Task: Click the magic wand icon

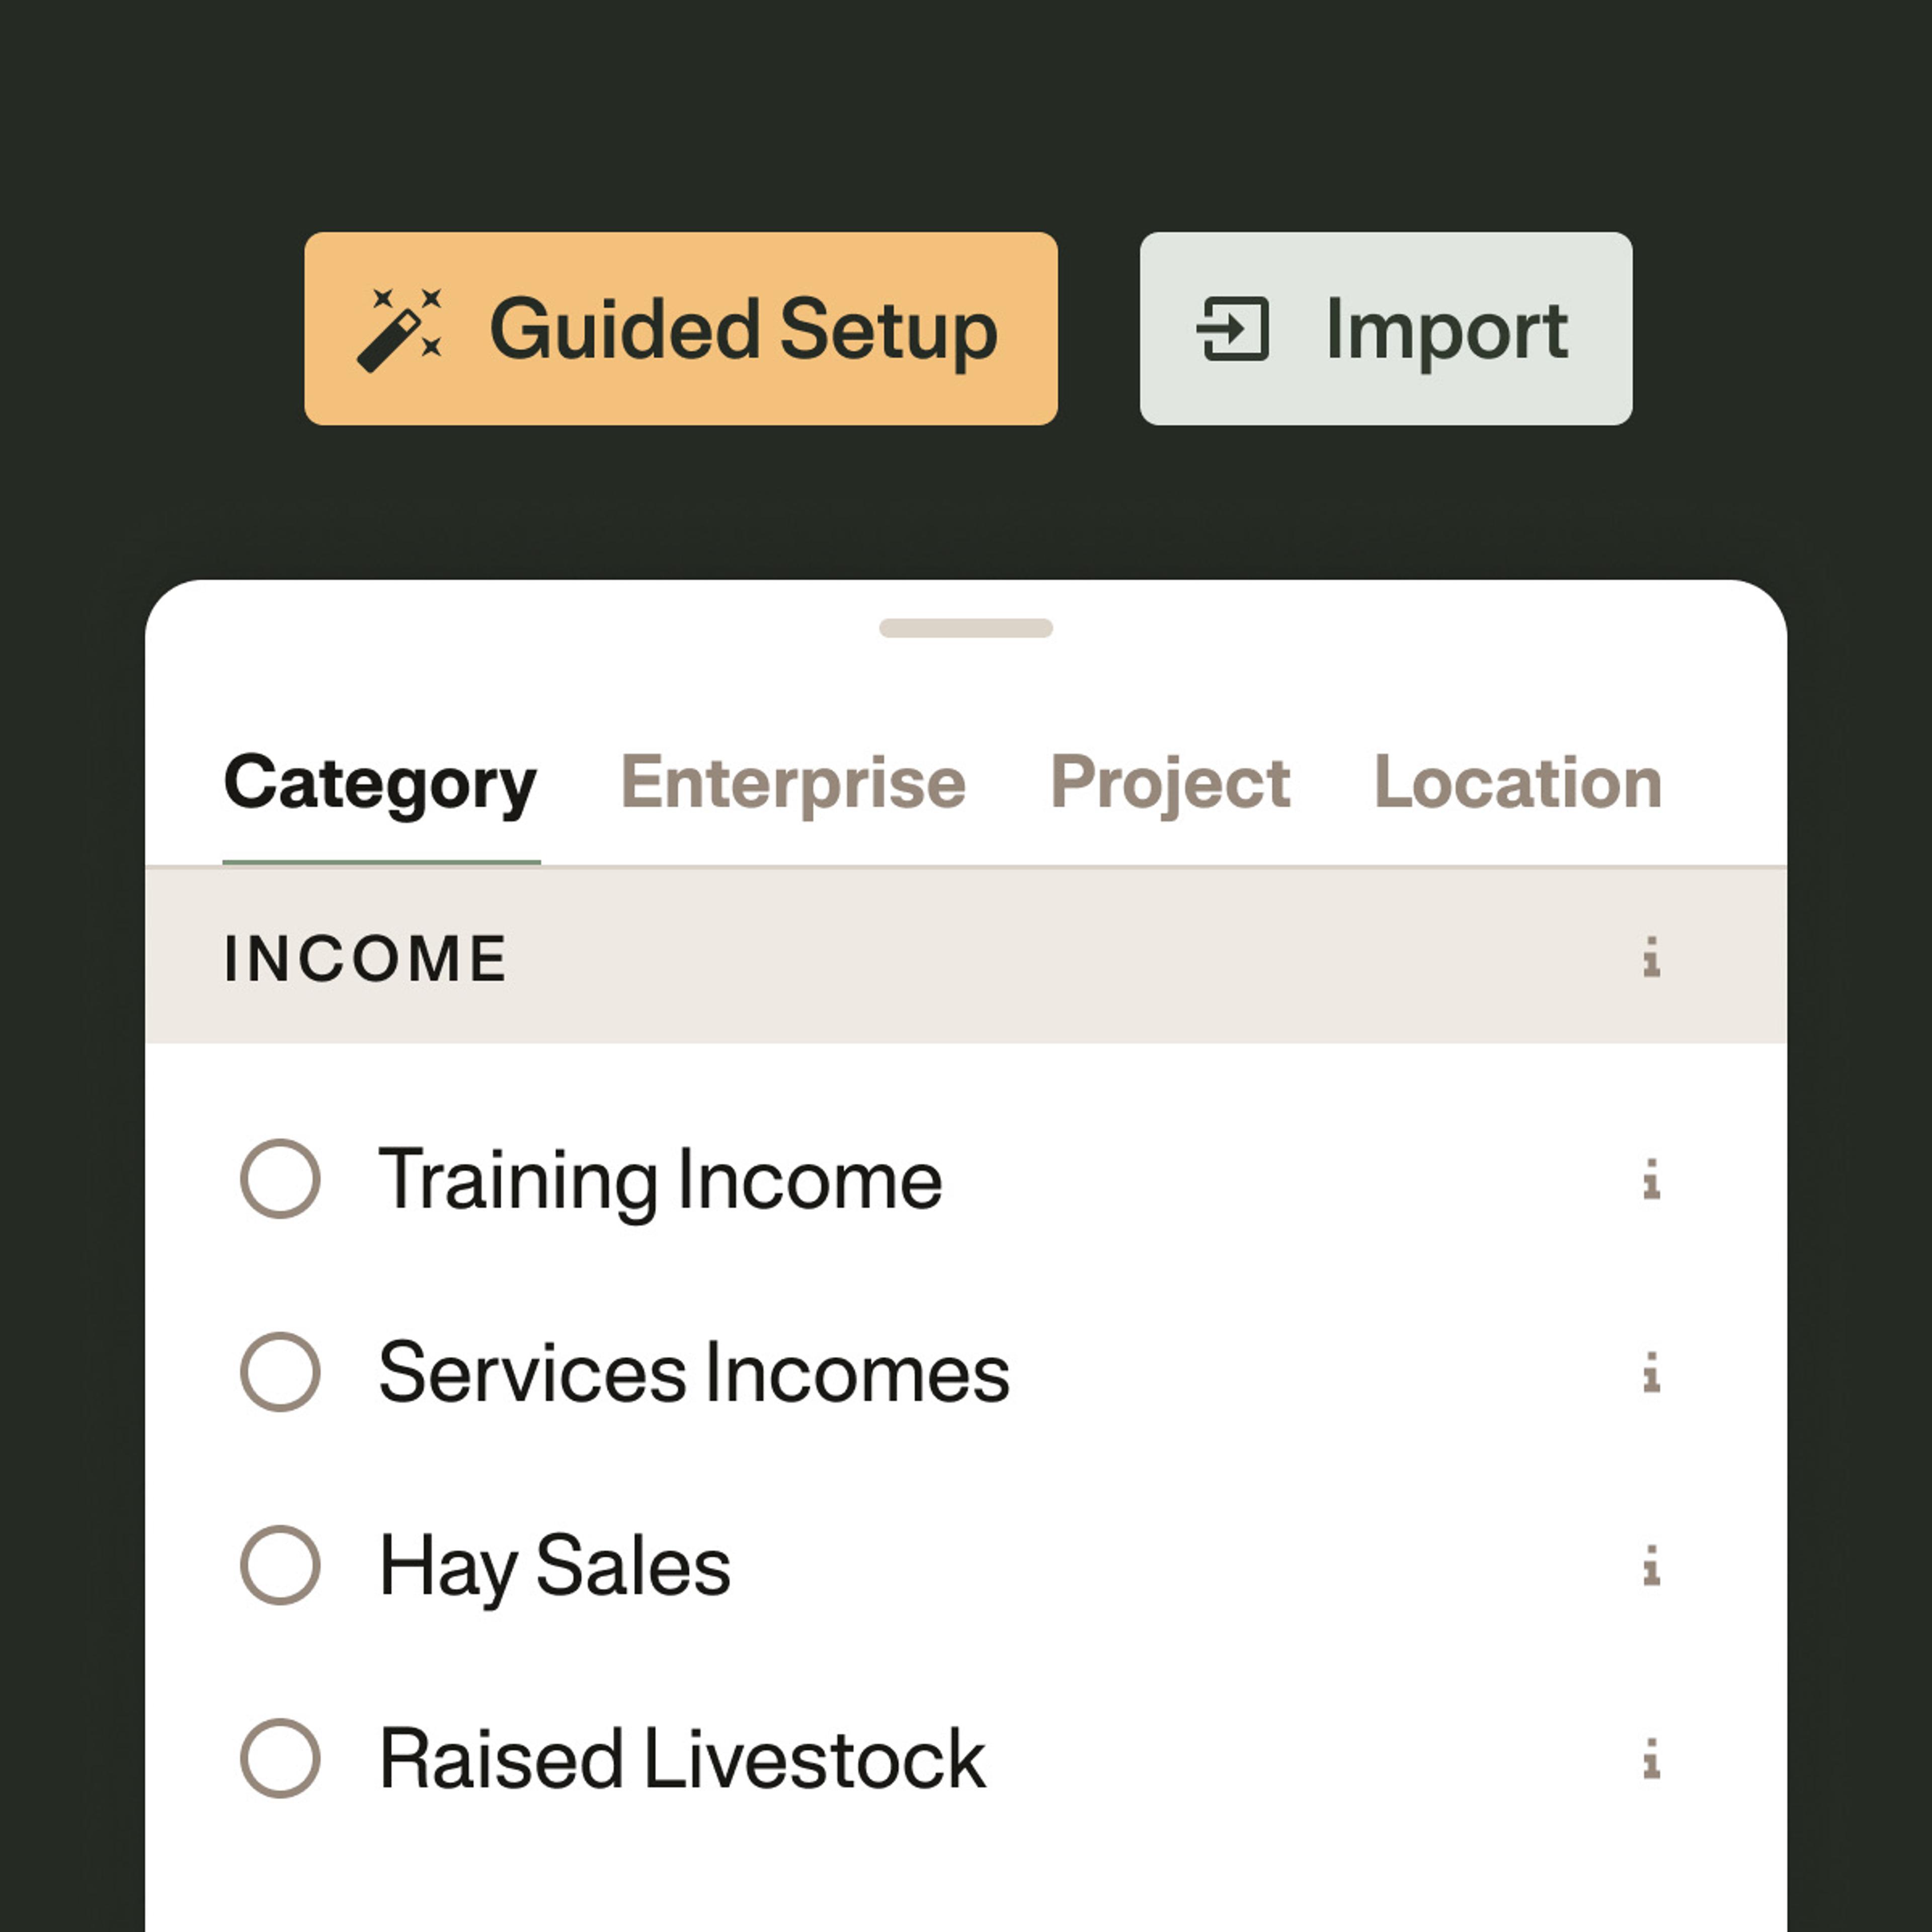Action: [x=399, y=329]
